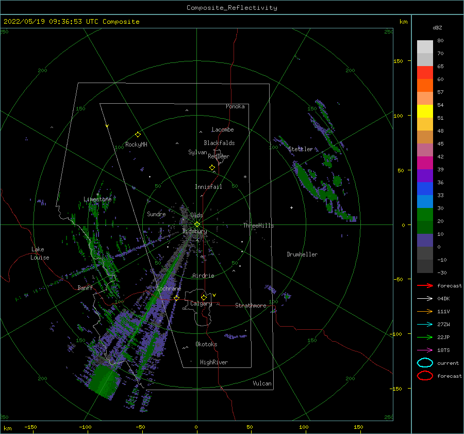Screen dimensions: 464x434
Task: Click the Banff label
Action: tap(85, 287)
